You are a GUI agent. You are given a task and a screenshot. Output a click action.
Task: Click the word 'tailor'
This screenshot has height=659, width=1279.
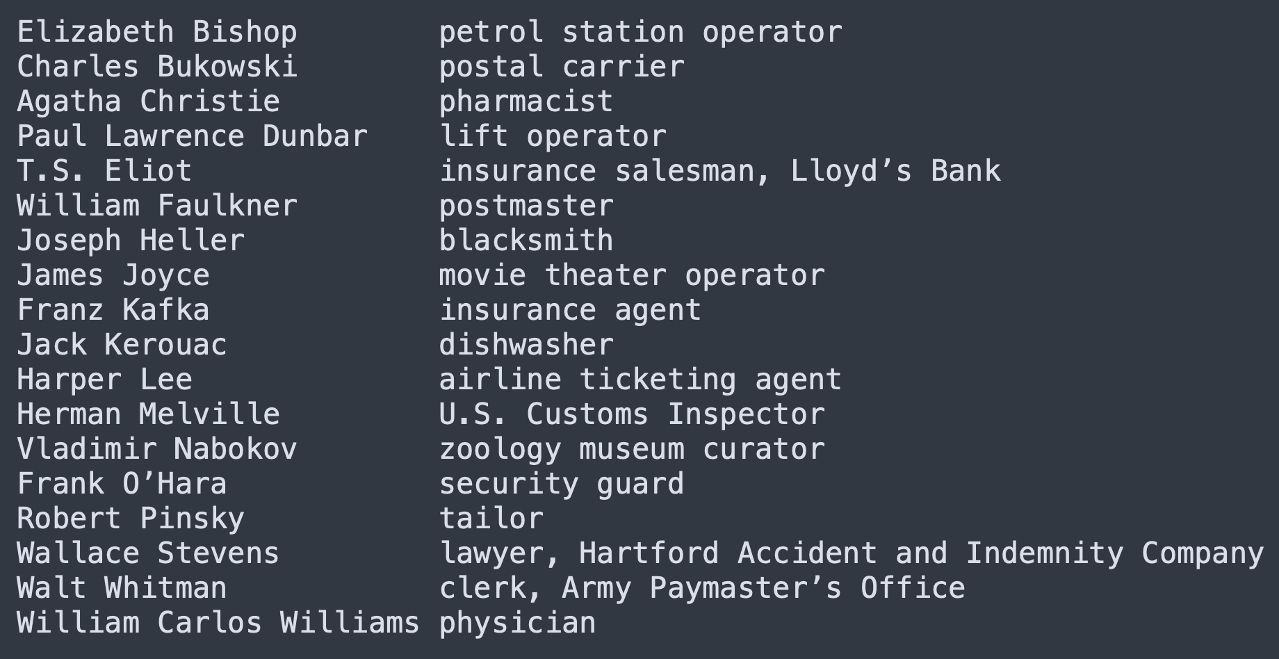tap(491, 519)
